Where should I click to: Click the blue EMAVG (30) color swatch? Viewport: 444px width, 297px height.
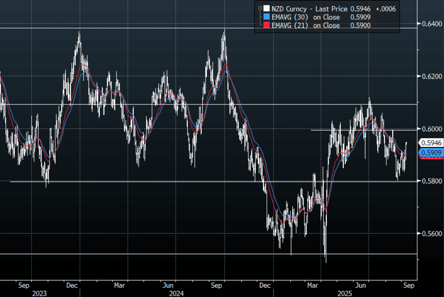click(266, 17)
